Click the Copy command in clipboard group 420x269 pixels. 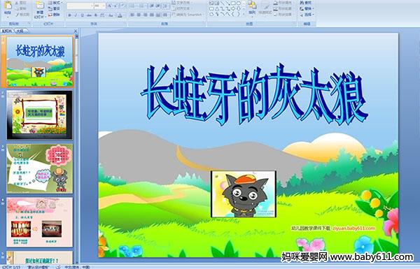point(20,8)
